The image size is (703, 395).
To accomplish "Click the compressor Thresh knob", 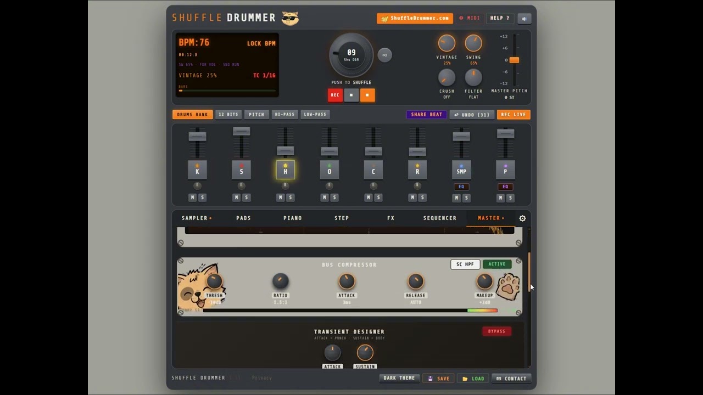I will (214, 281).
